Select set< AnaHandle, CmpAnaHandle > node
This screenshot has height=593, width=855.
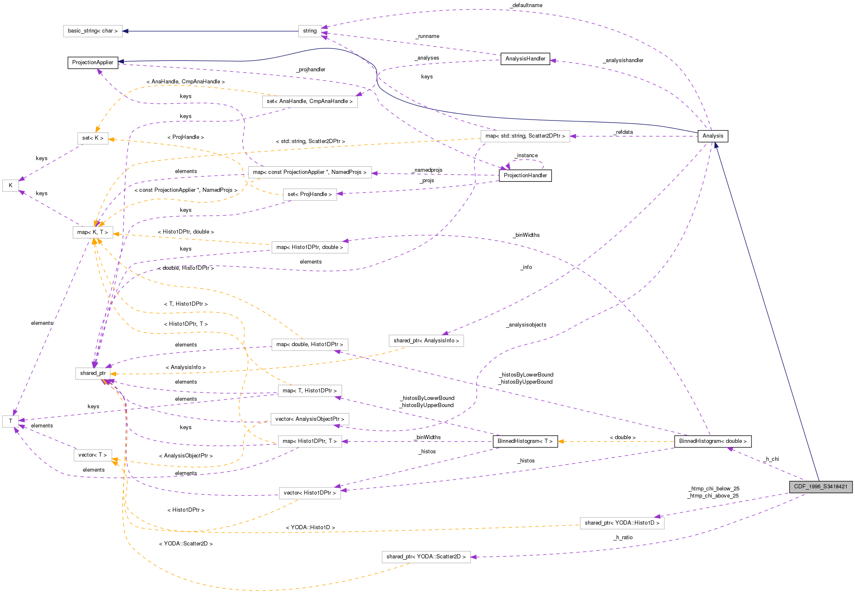click(310, 101)
